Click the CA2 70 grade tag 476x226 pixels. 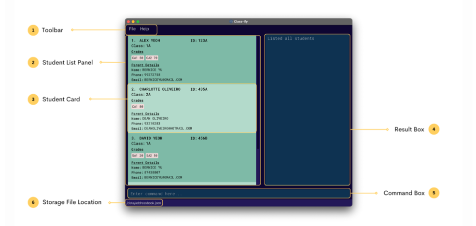click(152, 58)
